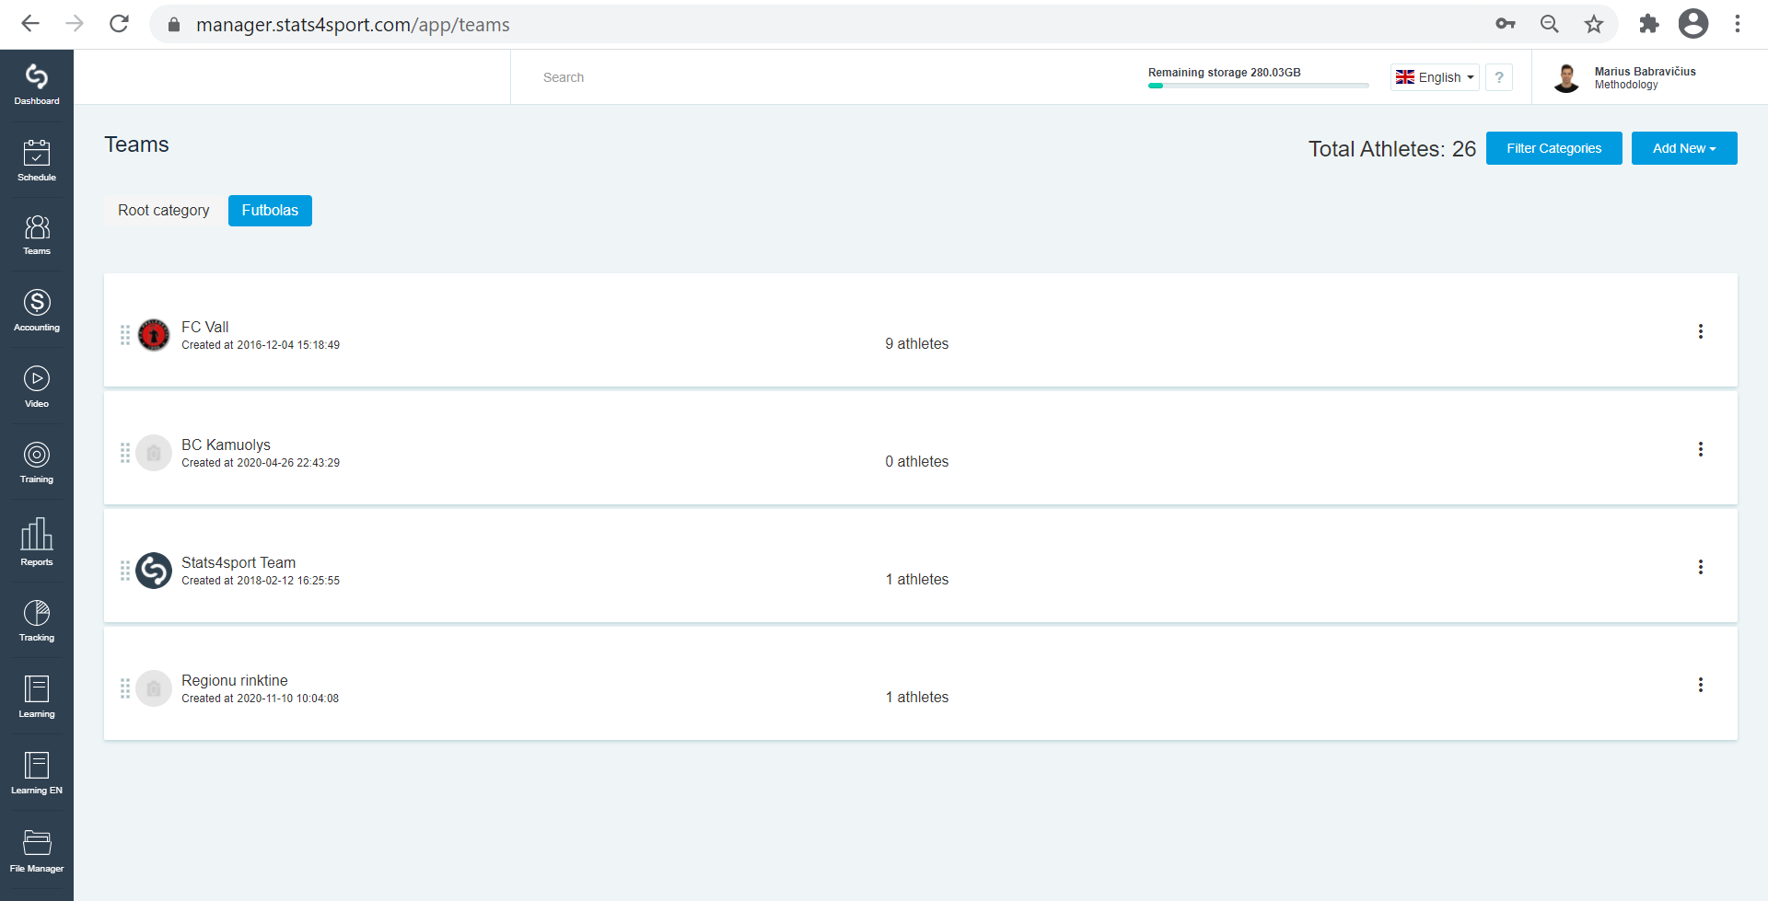Open the saved passwords key icon
The width and height of the screenshot is (1768, 901).
pyautogui.click(x=1506, y=24)
